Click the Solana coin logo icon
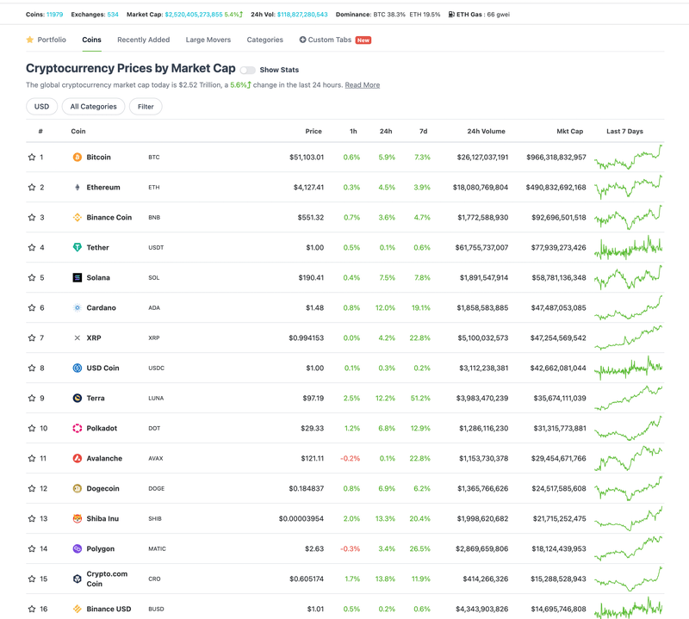The height and width of the screenshot is (619, 689). click(x=78, y=278)
